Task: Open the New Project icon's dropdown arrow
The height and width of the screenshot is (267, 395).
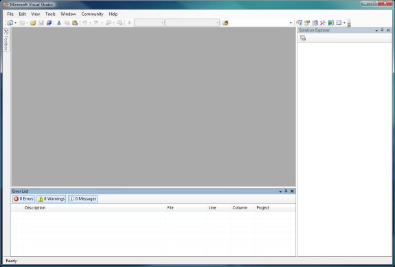Action: (16, 23)
